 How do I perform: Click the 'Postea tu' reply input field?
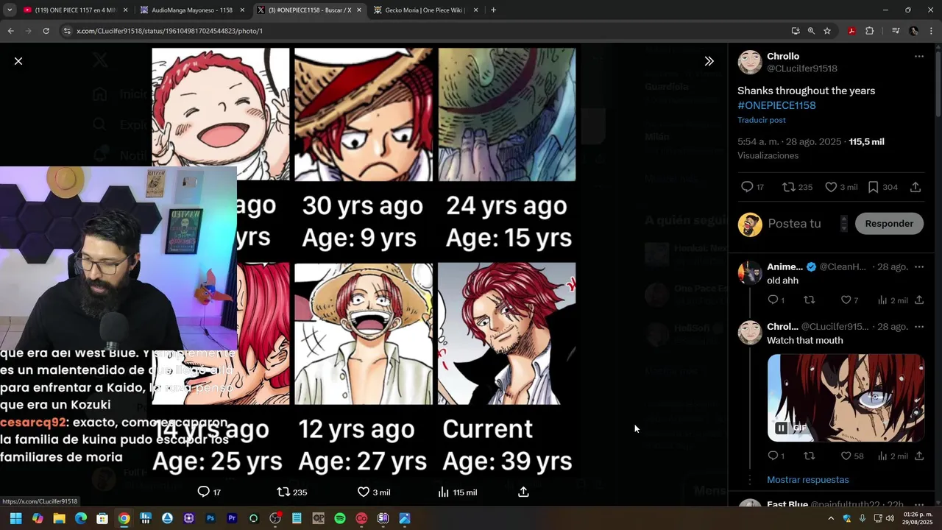click(x=794, y=224)
